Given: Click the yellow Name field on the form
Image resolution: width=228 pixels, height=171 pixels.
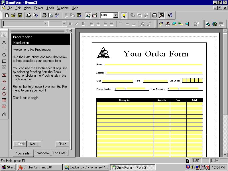Looking at the screenshot, I should click(153, 65).
